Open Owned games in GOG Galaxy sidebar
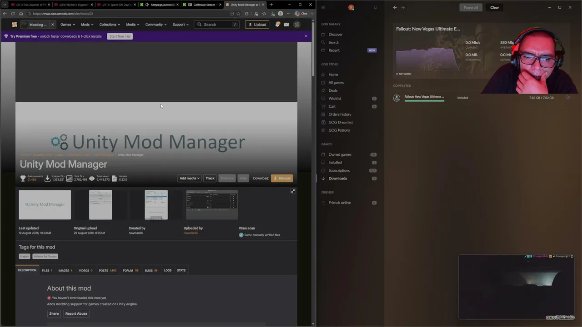 click(340, 155)
